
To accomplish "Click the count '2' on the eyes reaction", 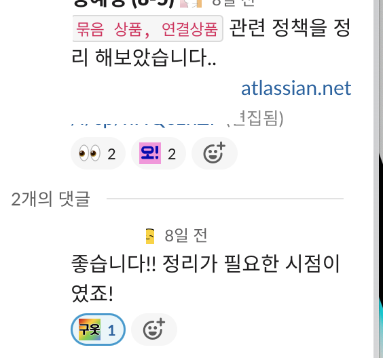I will (111, 154).
